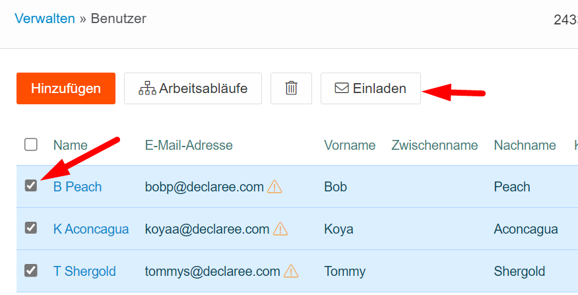578x295 pixels.
Task: Open user T Shergold link
Action: click(x=84, y=271)
